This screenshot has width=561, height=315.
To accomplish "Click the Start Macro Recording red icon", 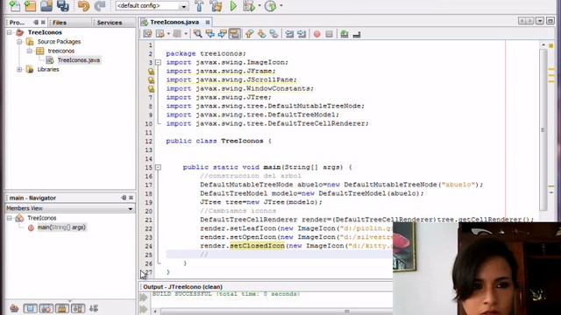I will coord(317,34).
